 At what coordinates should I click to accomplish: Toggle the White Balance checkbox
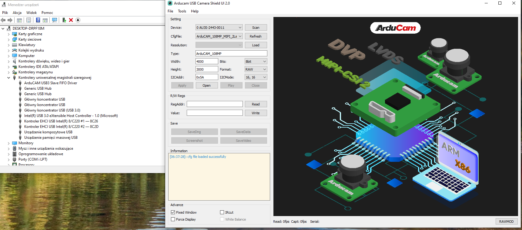pyautogui.click(x=222, y=219)
